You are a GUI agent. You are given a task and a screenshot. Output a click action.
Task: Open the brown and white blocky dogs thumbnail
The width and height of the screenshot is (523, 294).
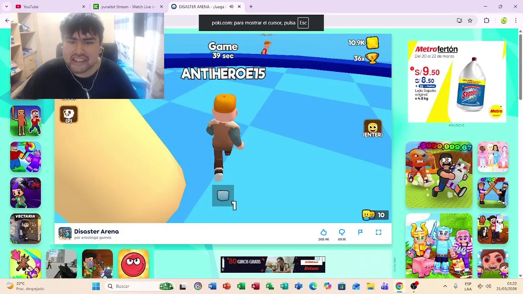click(493, 229)
